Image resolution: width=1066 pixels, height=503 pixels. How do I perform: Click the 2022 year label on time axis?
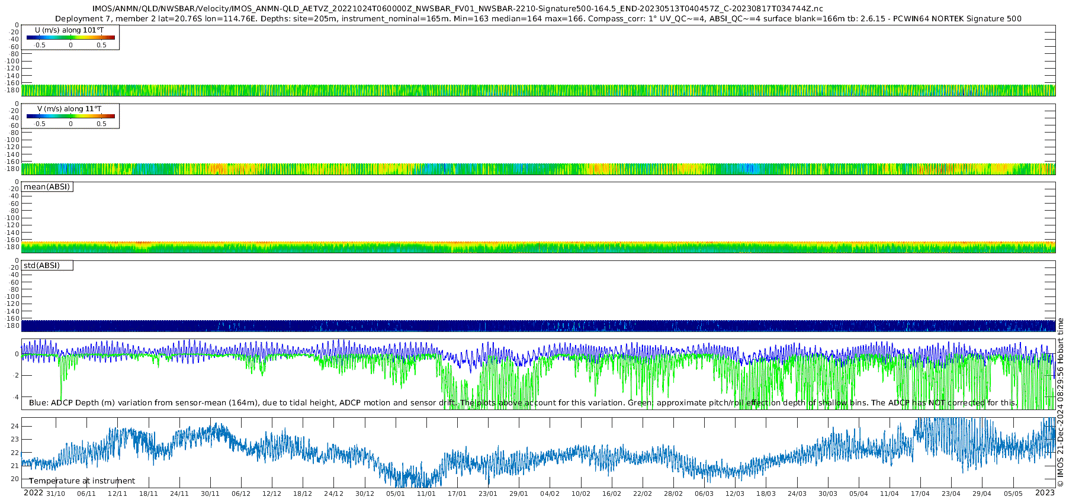33,493
